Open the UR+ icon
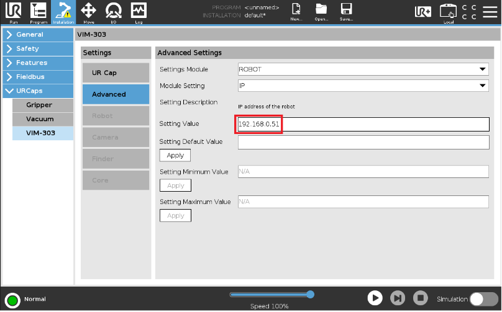 (x=423, y=12)
